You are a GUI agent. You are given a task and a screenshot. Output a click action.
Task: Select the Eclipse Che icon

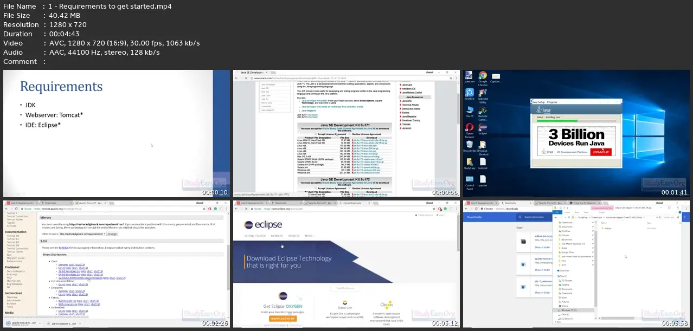345,302
